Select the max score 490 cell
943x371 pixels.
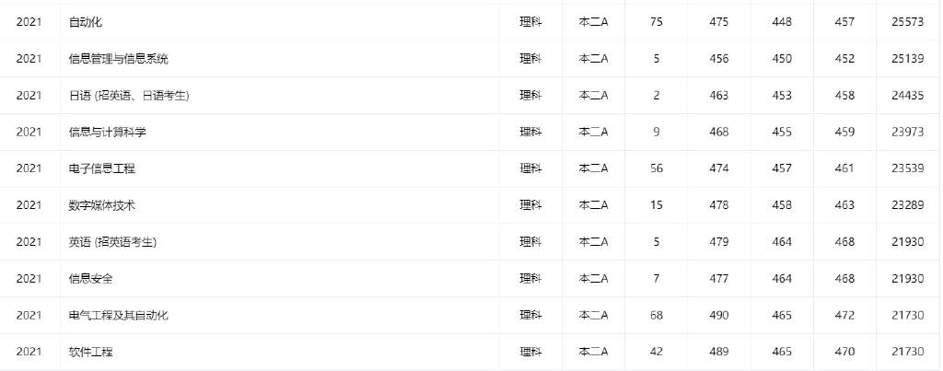pyautogui.click(x=718, y=316)
